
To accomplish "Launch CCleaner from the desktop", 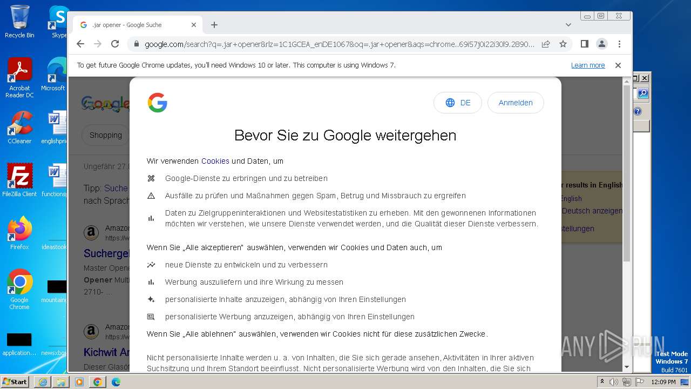I will [x=19, y=128].
